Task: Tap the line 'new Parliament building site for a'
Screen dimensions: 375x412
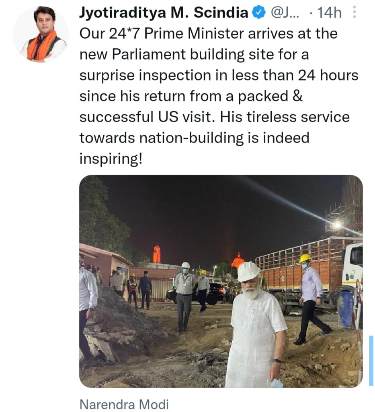Action: [194, 55]
